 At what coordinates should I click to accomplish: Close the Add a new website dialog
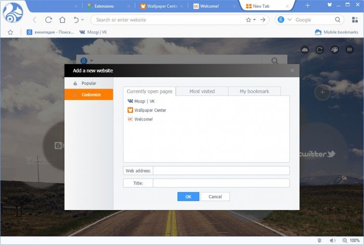click(x=292, y=71)
